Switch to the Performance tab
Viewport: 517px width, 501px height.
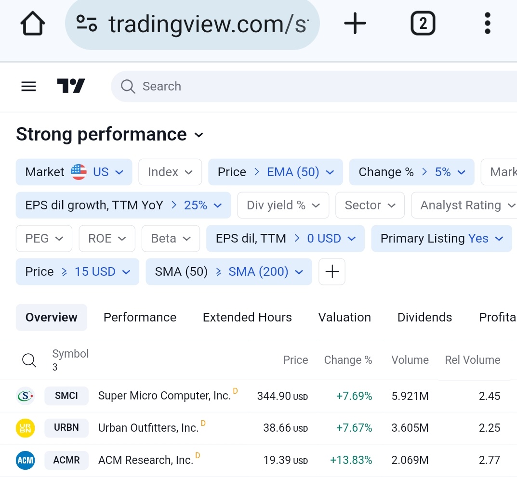(x=140, y=317)
